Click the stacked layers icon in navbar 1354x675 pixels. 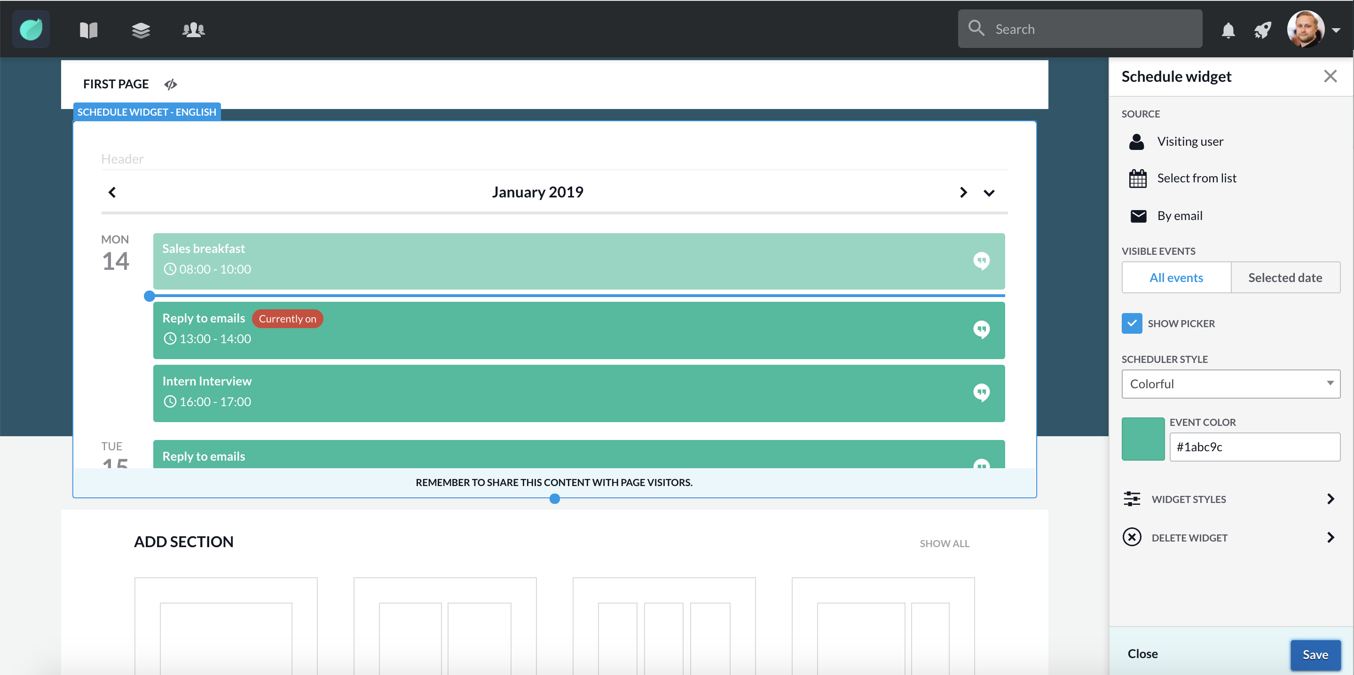[141, 30]
